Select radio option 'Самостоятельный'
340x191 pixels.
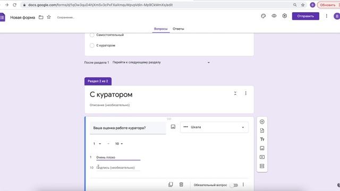pos(92,35)
